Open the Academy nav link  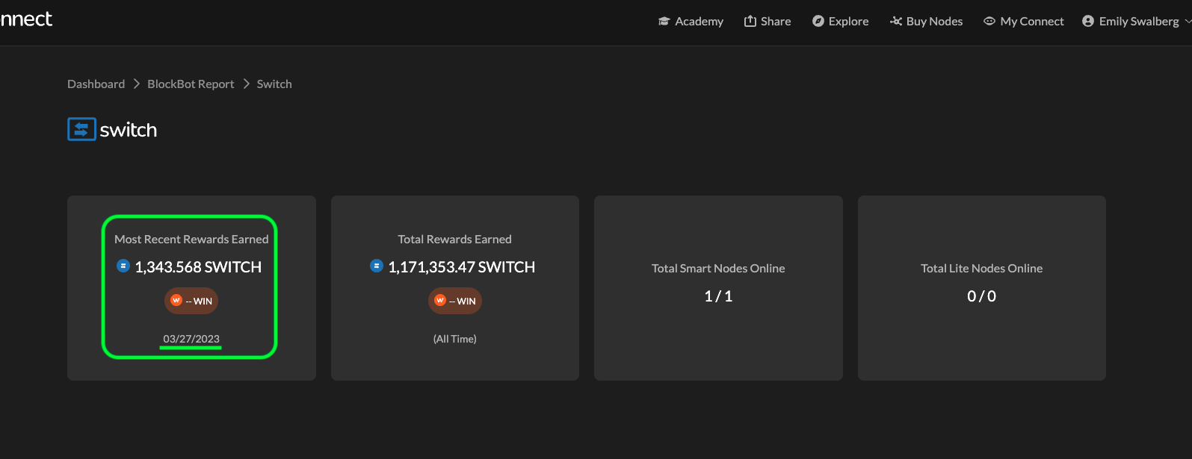(x=691, y=22)
